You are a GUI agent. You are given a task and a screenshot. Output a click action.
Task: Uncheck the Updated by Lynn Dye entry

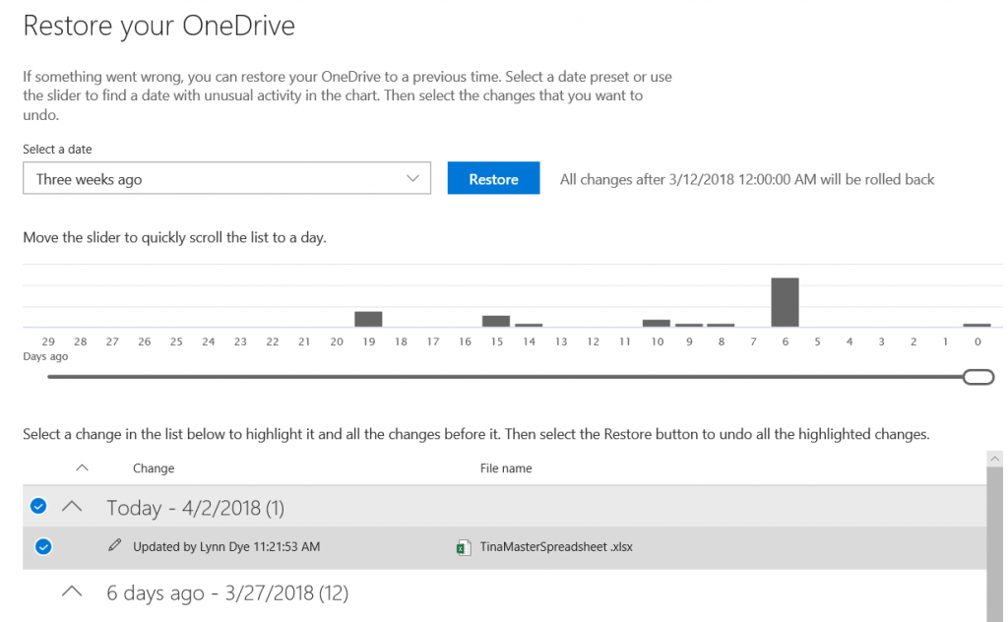click(42, 547)
